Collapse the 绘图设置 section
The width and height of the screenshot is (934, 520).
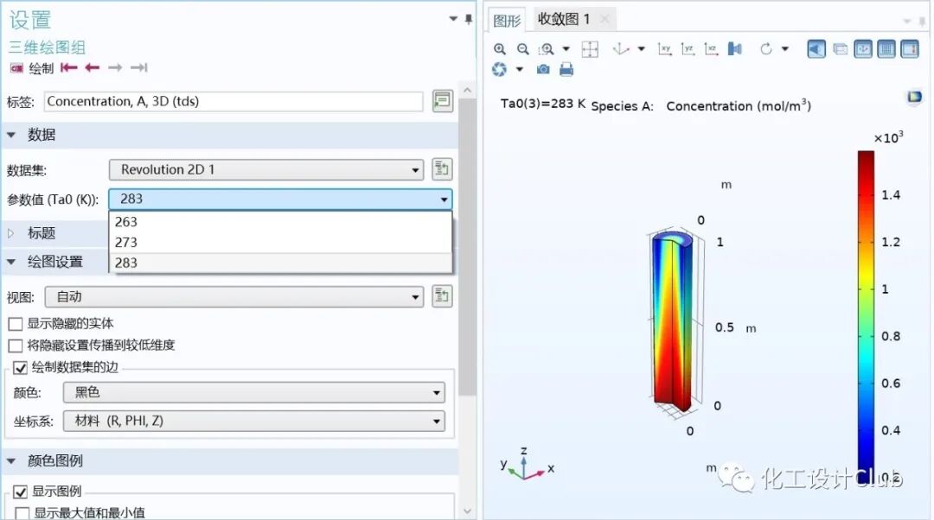(x=11, y=262)
